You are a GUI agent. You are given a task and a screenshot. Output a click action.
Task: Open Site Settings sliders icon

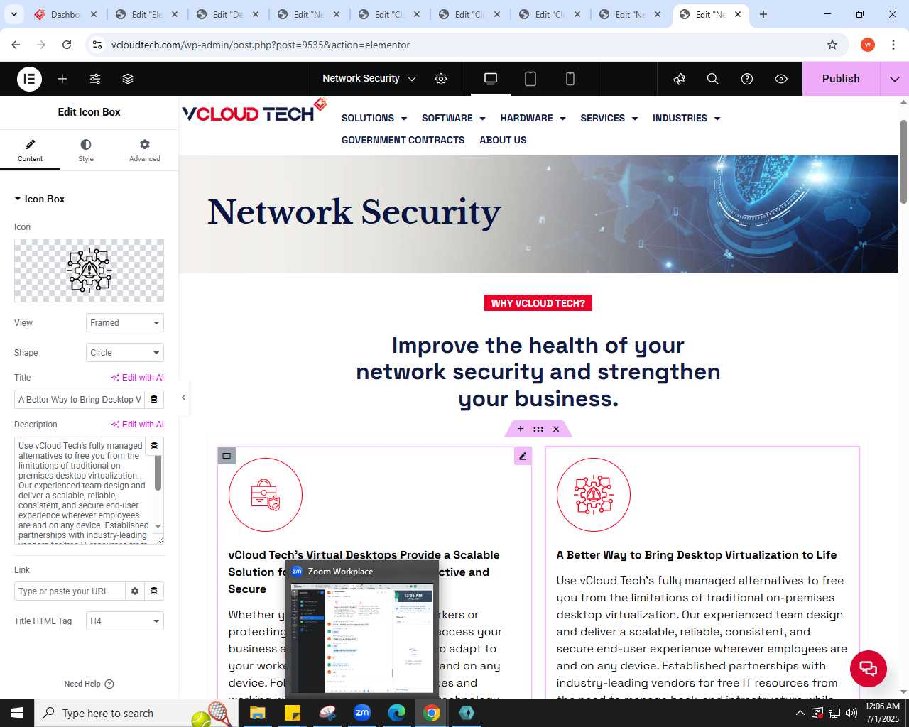[95, 79]
